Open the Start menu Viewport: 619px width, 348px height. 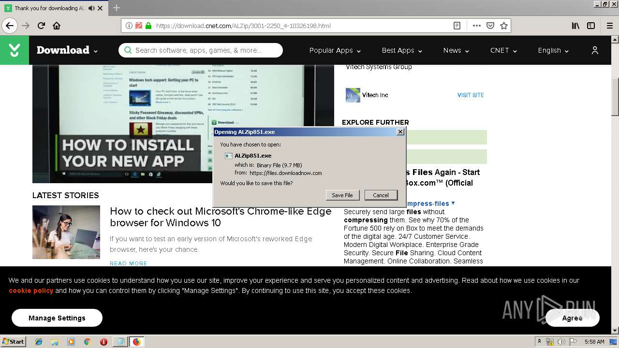[x=14, y=342]
